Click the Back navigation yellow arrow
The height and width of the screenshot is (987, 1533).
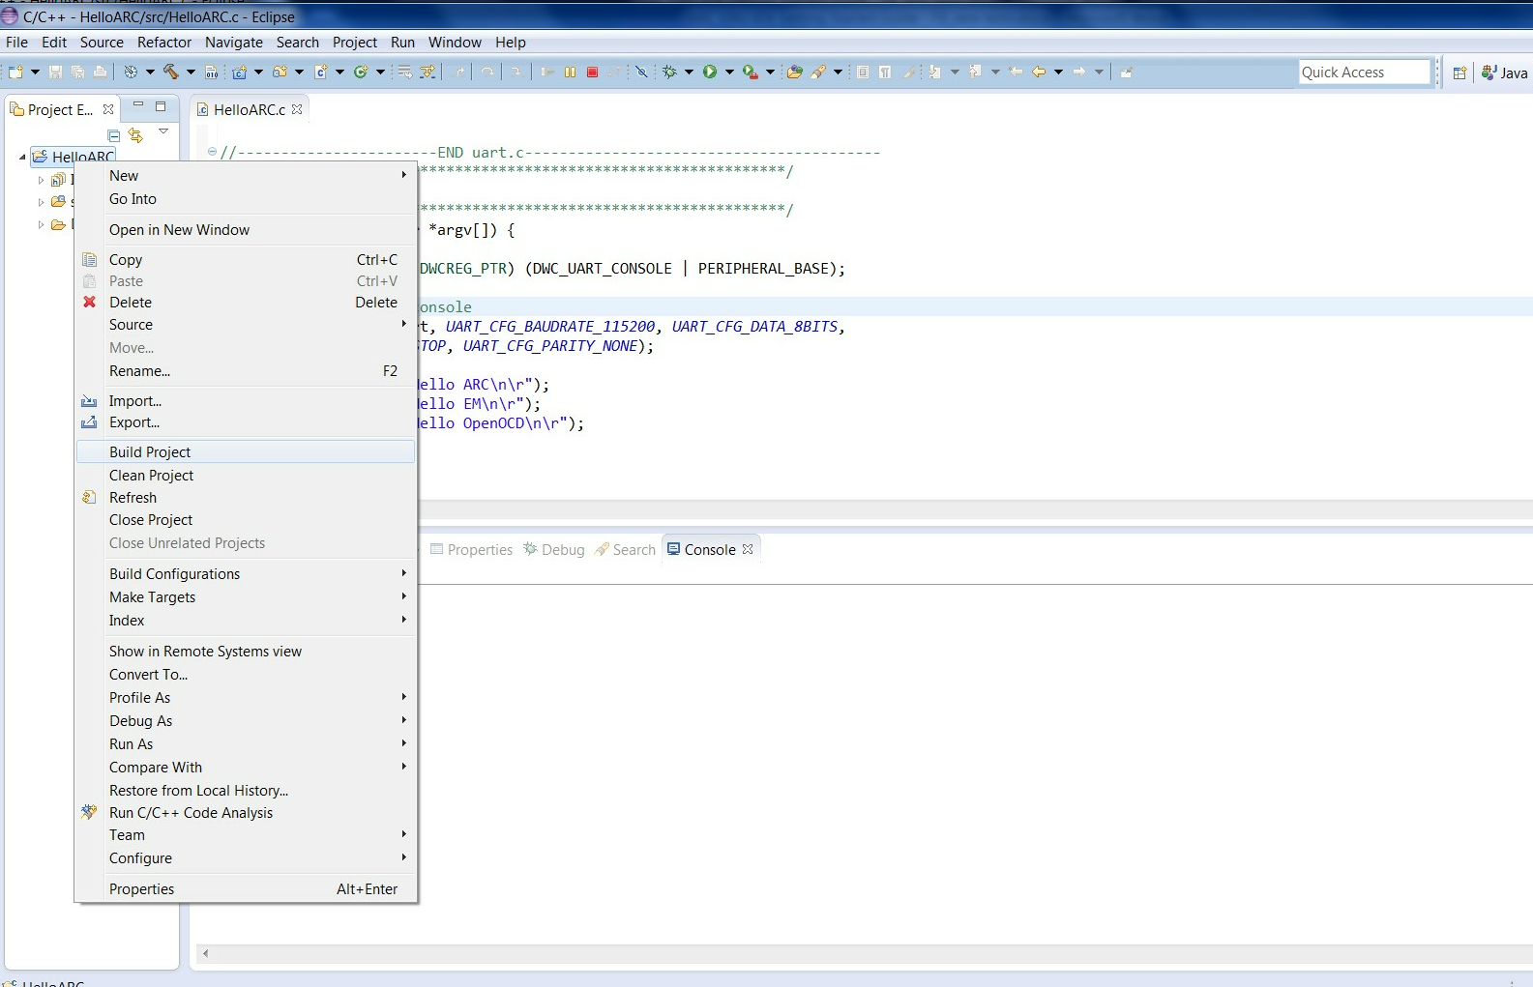pos(1039,72)
